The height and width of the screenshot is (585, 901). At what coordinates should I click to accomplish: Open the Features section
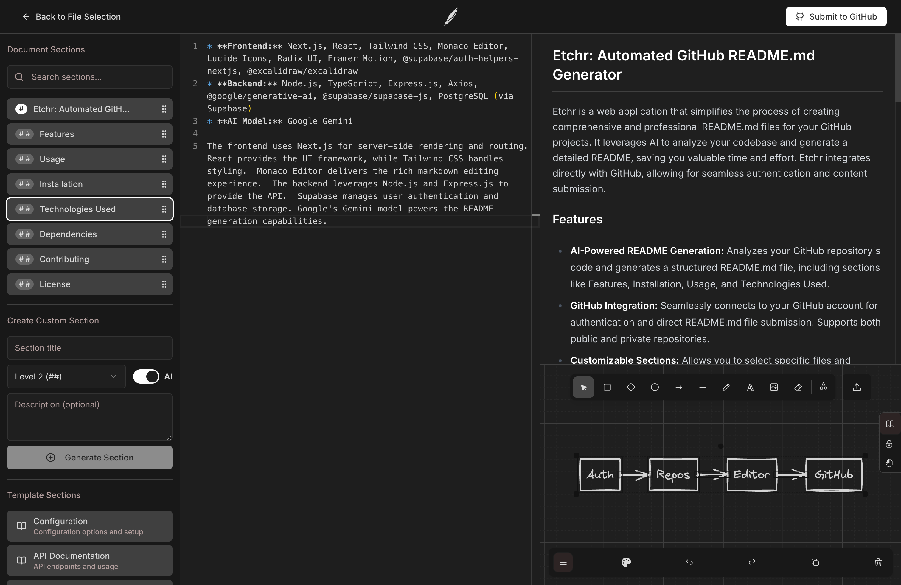point(90,134)
